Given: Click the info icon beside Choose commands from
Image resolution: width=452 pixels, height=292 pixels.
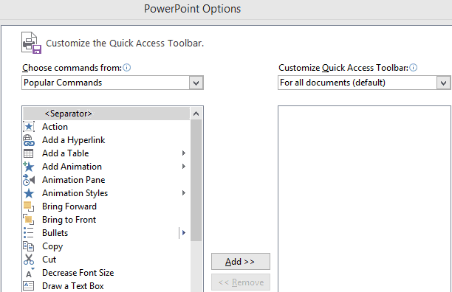Looking at the screenshot, I should tap(127, 68).
